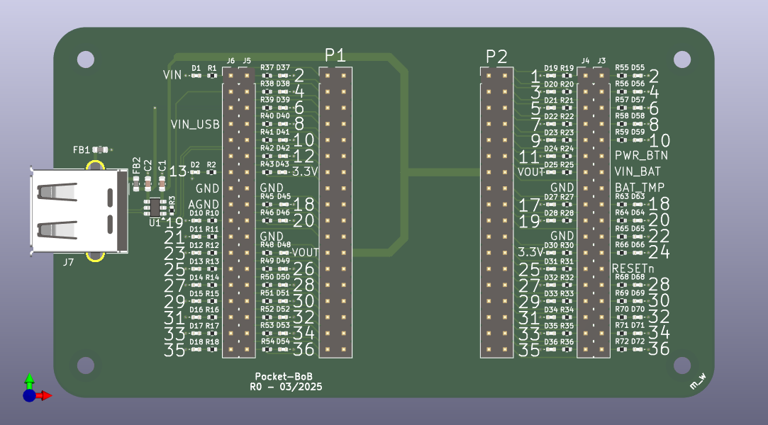Click the D72 LED reference label

coord(638,341)
